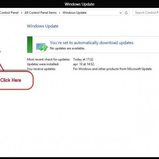Select Windows Update breadcrumb in address bar
Screen dimensions: 159x159
click(75, 13)
